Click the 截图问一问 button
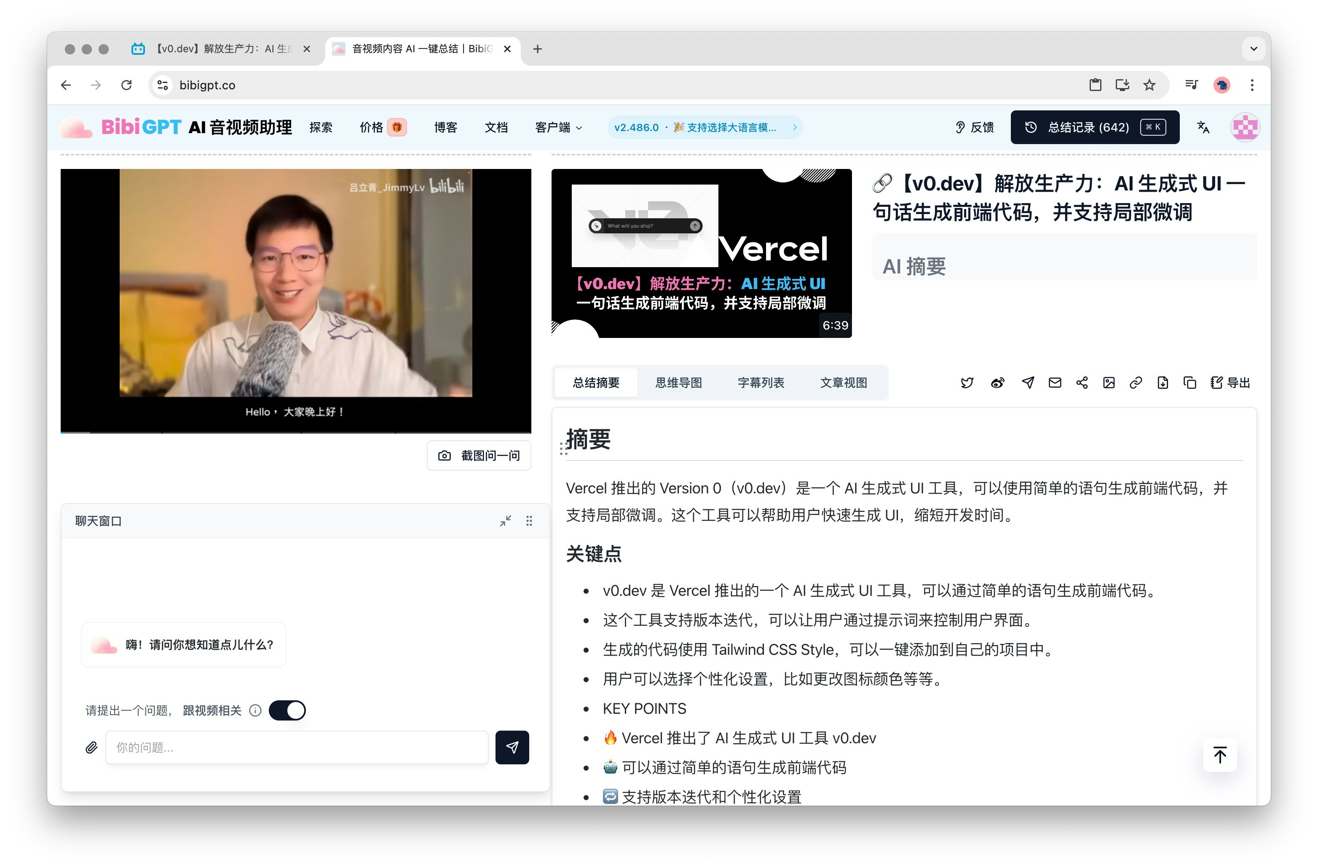Screen dimensions: 1318x868 (x=479, y=456)
